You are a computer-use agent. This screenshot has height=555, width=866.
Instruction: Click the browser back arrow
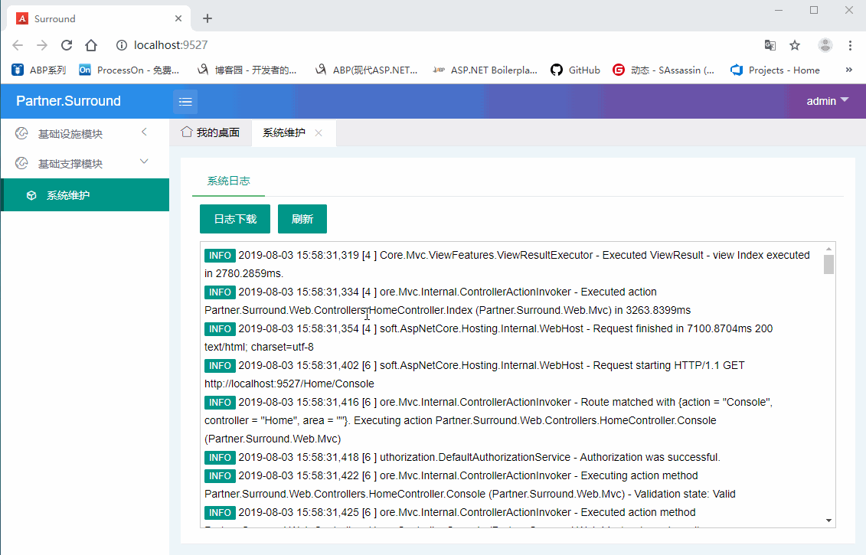(18, 45)
